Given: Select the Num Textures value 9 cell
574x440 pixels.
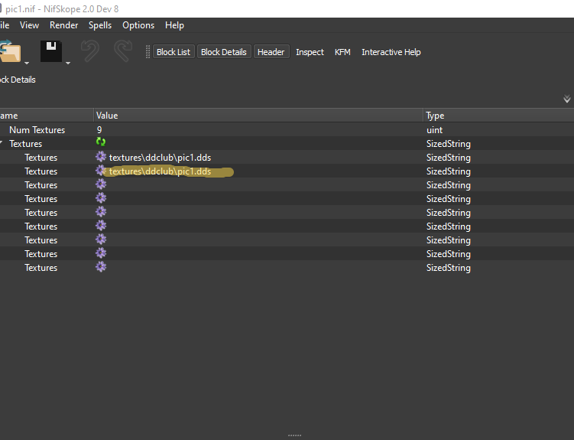Looking at the screenshot, I should pos(99,130).
